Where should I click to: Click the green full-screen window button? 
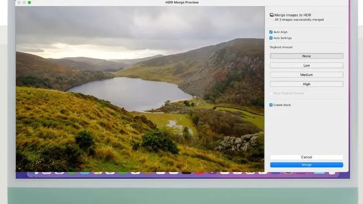coord(30,2)
